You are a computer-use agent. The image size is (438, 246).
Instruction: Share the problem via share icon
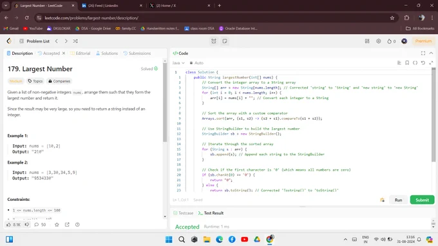(x=67, y=225)
